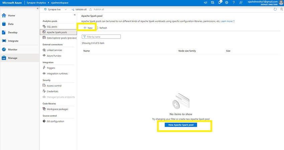Open the help question mark icon
This screenshot has height=150, width=284.
point(234,3)
